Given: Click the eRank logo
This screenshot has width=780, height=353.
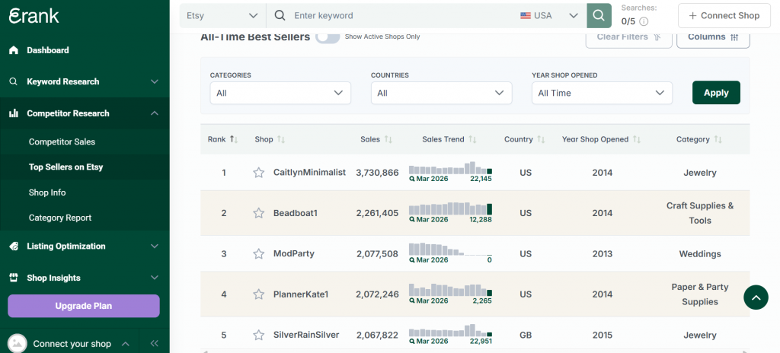Looking at the screenshot, I should (34, 15).
